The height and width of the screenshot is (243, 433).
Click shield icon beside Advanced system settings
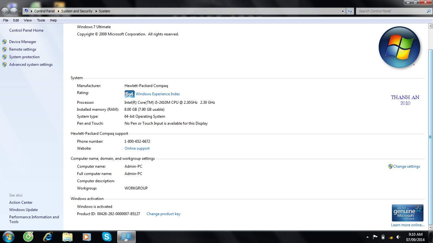4,65
